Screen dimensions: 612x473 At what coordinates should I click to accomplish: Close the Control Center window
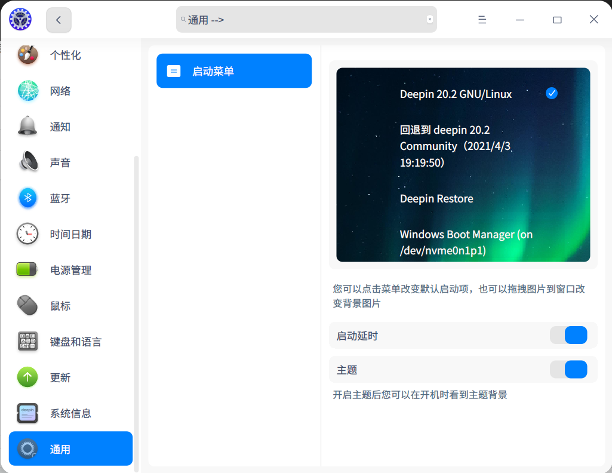tap(593, 19)
